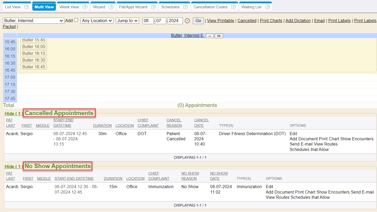
Task: Toggle the Add checkbox
Action: click(x=76, y=20)
